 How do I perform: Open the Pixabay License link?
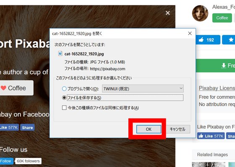[217, 88]
